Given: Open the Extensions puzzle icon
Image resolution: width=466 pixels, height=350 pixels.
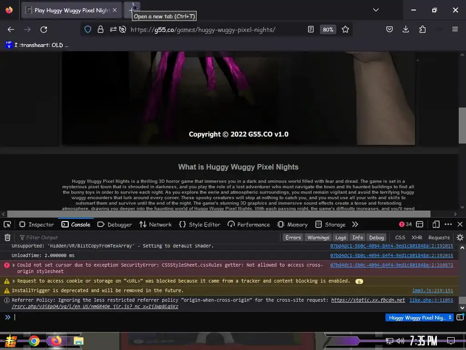Looking at the screenshot, I should pyautogui.click(x=422, y=29).
